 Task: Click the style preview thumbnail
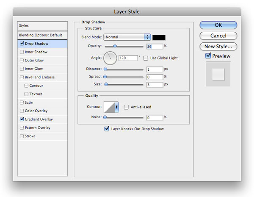(218, 74)
